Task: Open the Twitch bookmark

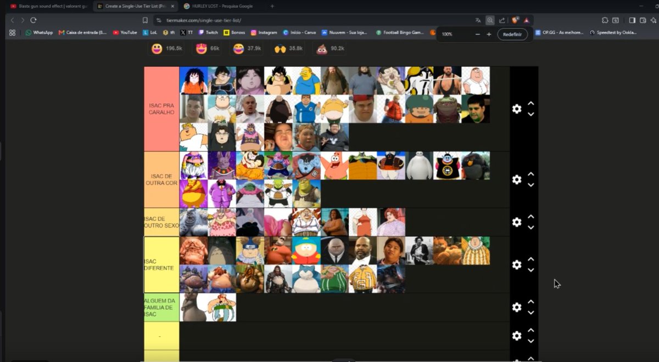Action: (x=208, y=32)
